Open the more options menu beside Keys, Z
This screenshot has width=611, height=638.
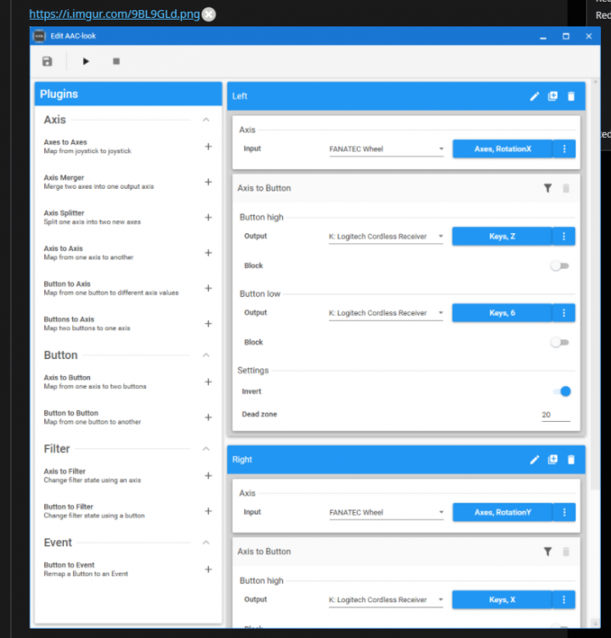click(564, 236)
